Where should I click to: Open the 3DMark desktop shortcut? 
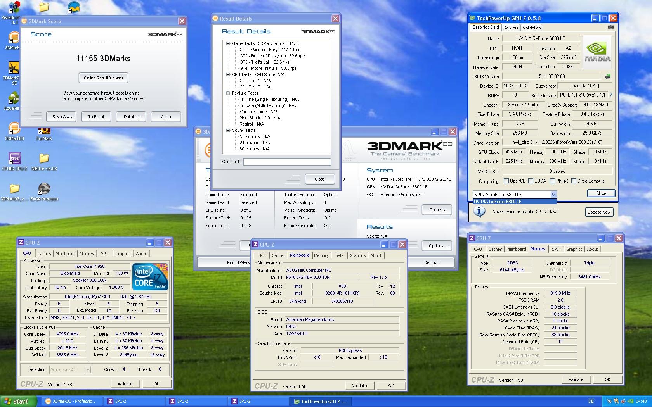pyautogui.click(x=13, y=38)
